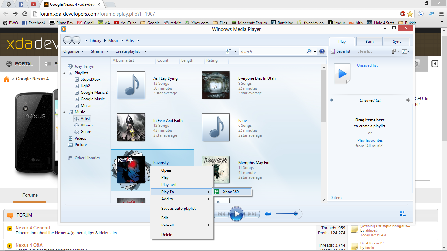Image resolution: width=447 pixels, height=251 pixels.
Task: Open the Play To device icon dropdown
Action: [x=395, y=51]
